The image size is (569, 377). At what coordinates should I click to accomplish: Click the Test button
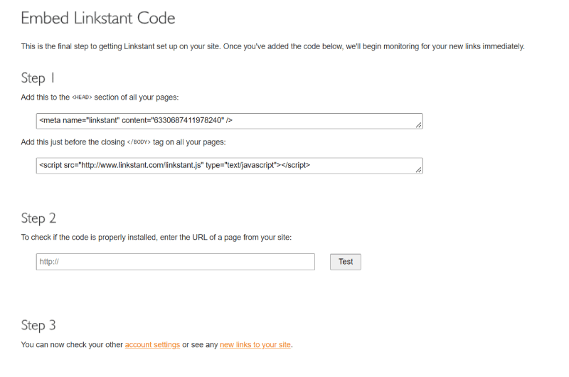[346, 262]
